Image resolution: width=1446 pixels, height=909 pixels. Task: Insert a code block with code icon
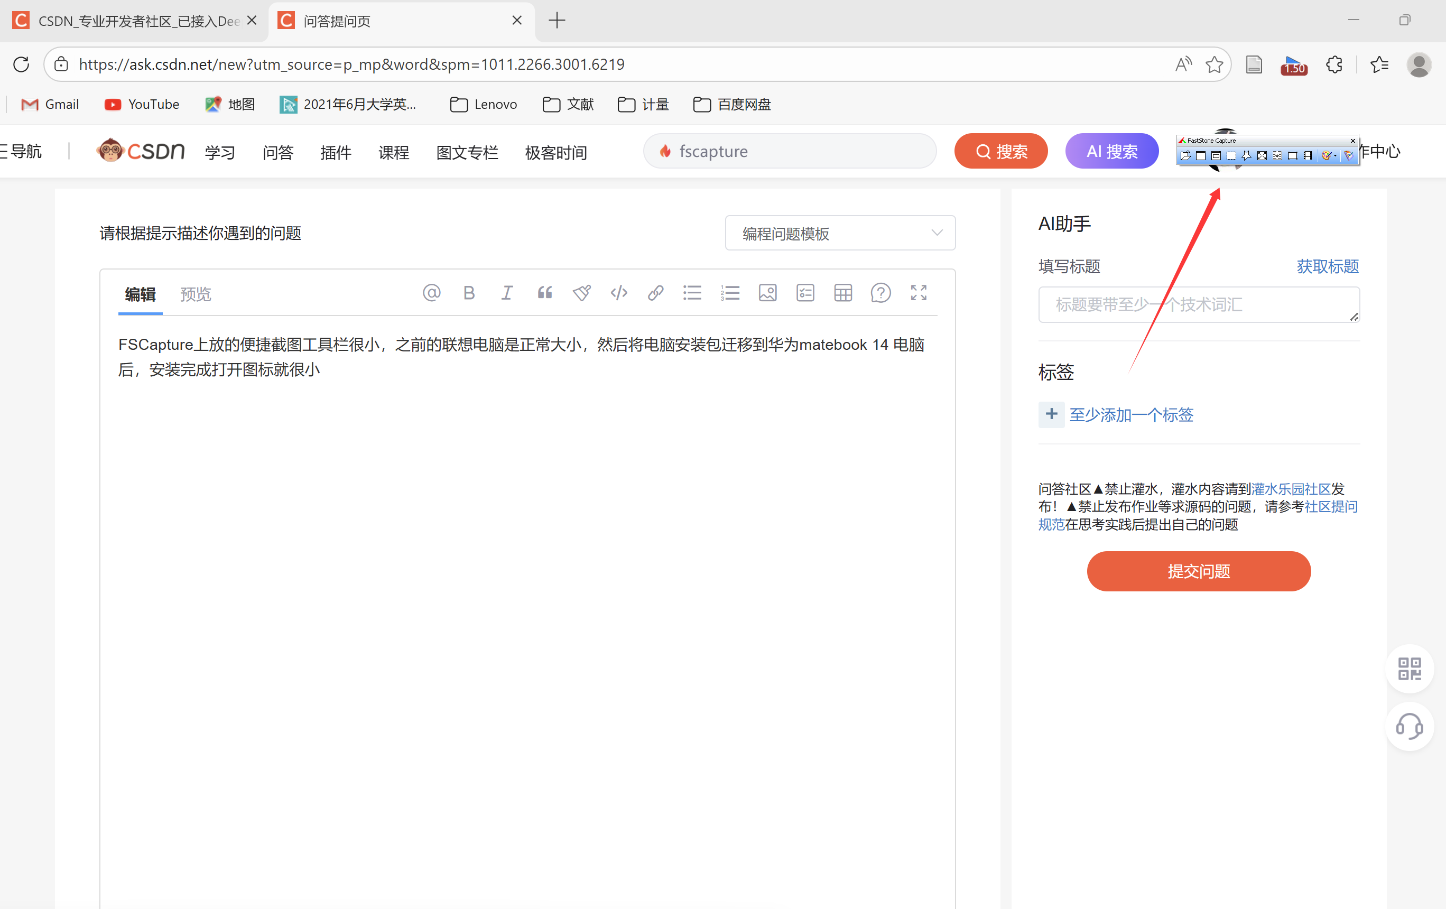coord(618,293)
